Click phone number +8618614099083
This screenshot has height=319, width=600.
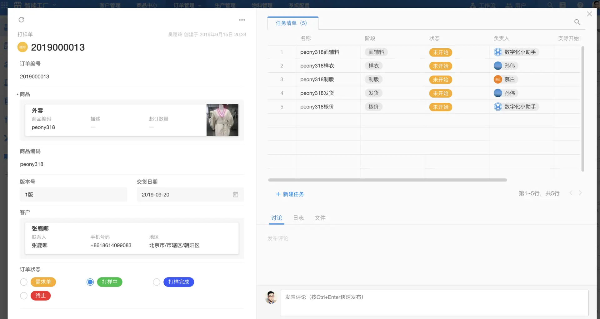click(x=111, y=245)
